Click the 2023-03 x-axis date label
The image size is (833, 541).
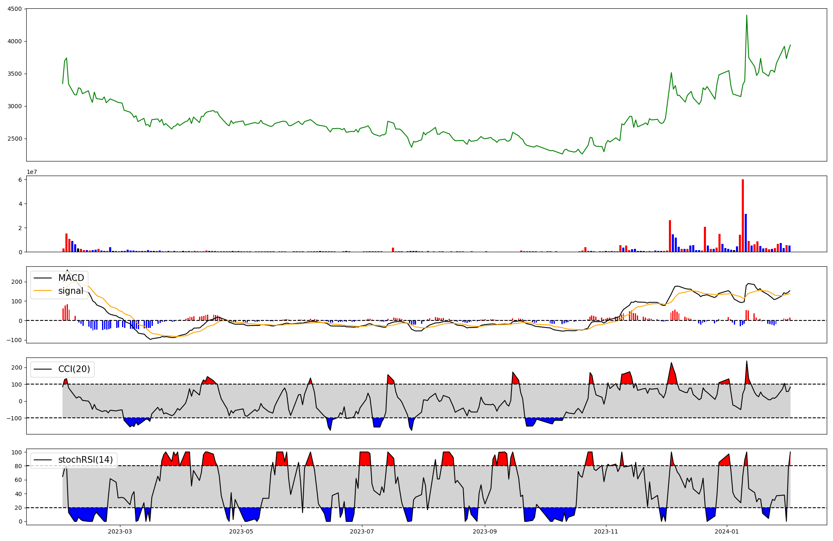coord(120,531)
